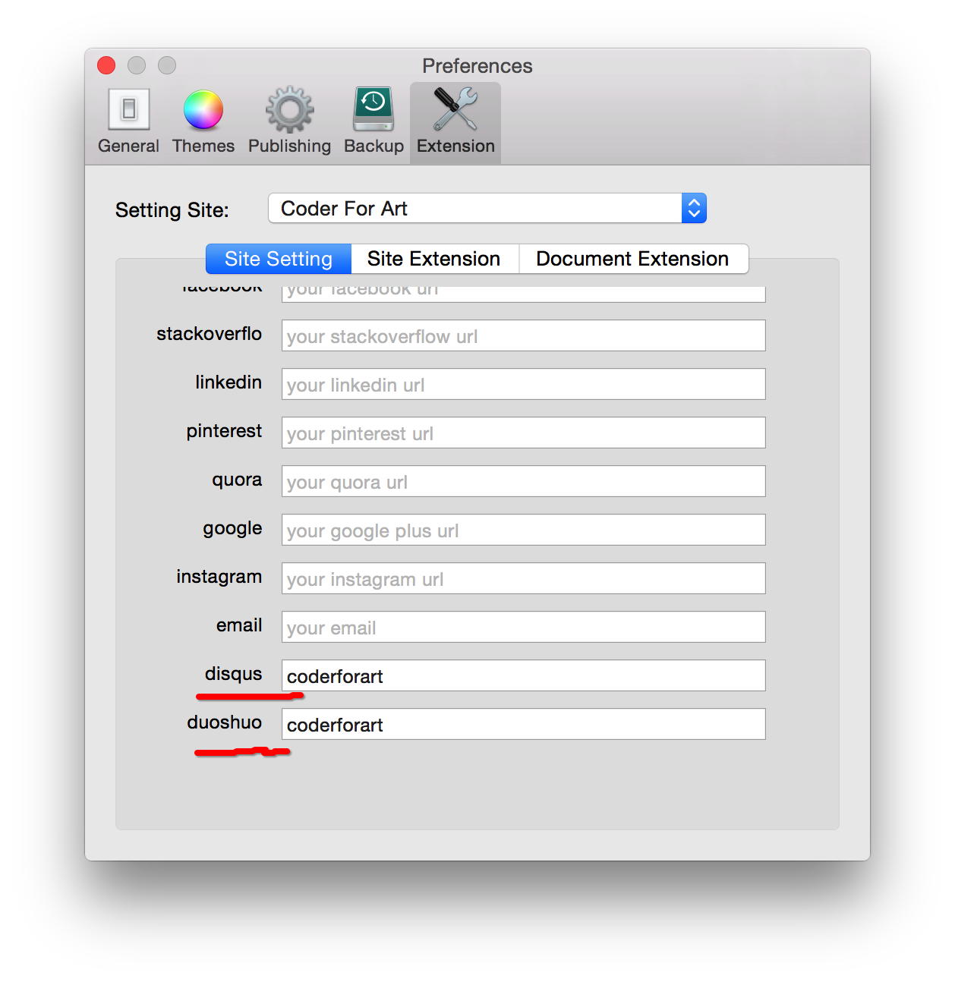Click the pinterest label

[225, 431]
